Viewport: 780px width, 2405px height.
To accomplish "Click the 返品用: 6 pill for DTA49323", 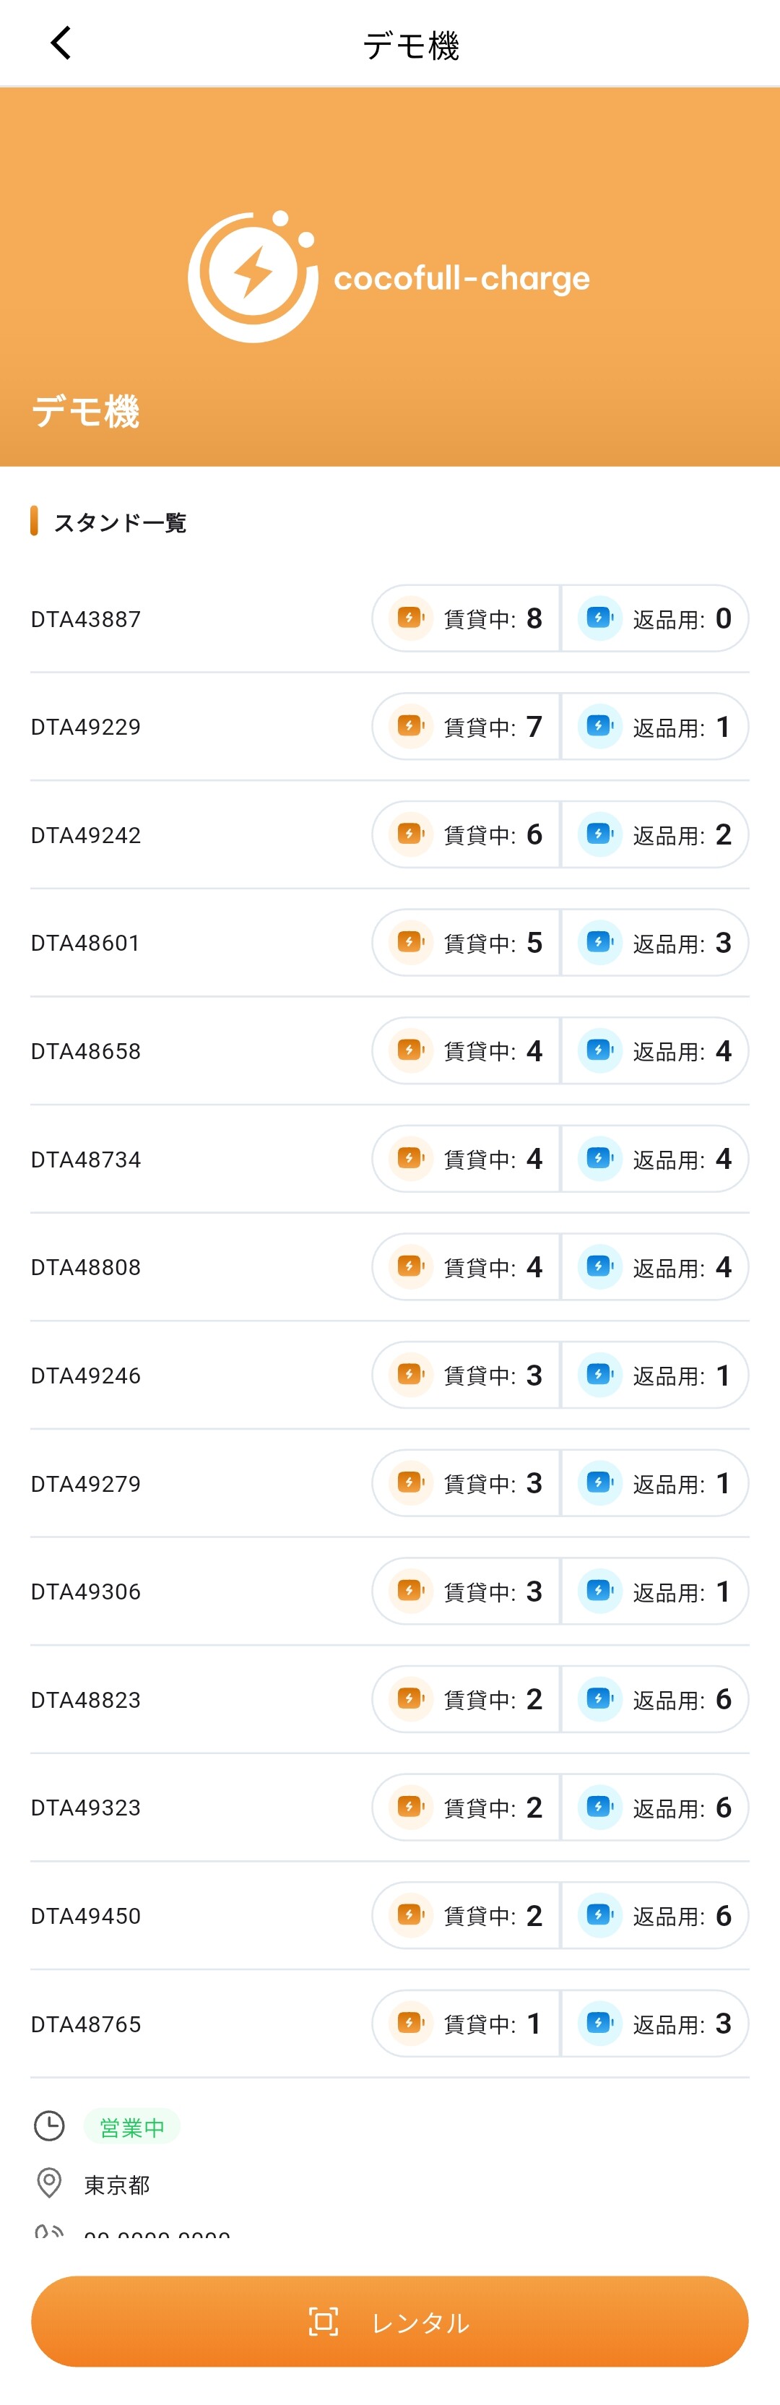I will tap(655, 1808).
